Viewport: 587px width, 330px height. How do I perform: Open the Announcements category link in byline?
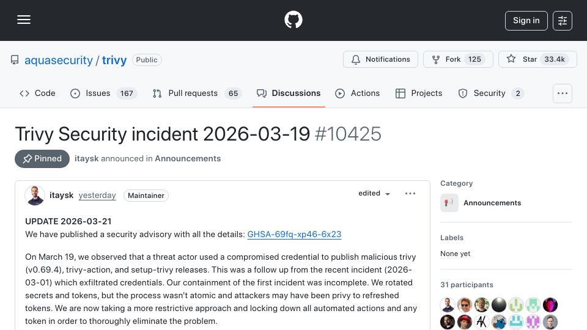[188, 159]
